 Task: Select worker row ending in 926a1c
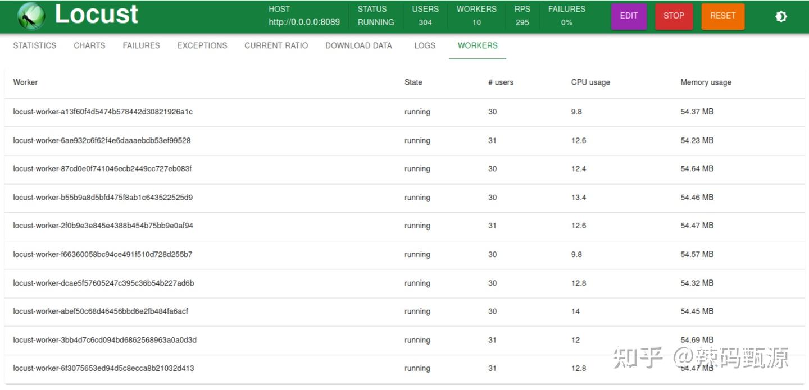pos(103,112)
